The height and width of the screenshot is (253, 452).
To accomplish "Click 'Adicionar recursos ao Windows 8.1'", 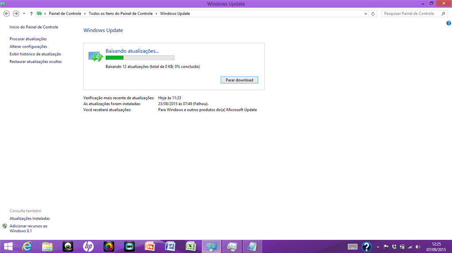I will pyautogui.click(x=28, y=228).
